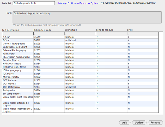Click billing code 92283 cell
This screenshot has width=165, height=127.
click(x=49, y=54)
